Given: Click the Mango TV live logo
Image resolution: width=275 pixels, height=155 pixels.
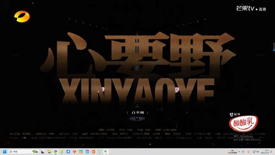Looking at the screenshot, I should point(251,8).
